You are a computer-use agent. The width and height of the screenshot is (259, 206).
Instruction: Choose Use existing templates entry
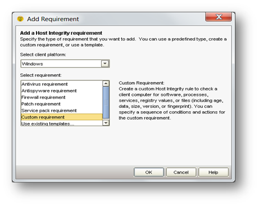click(62, 123)
